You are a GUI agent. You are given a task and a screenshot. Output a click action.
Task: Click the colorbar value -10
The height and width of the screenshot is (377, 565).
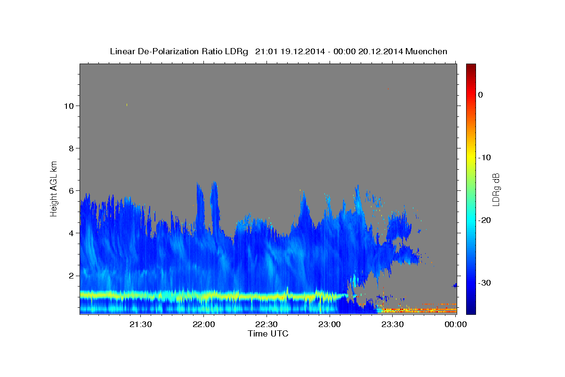coord(484,157)
